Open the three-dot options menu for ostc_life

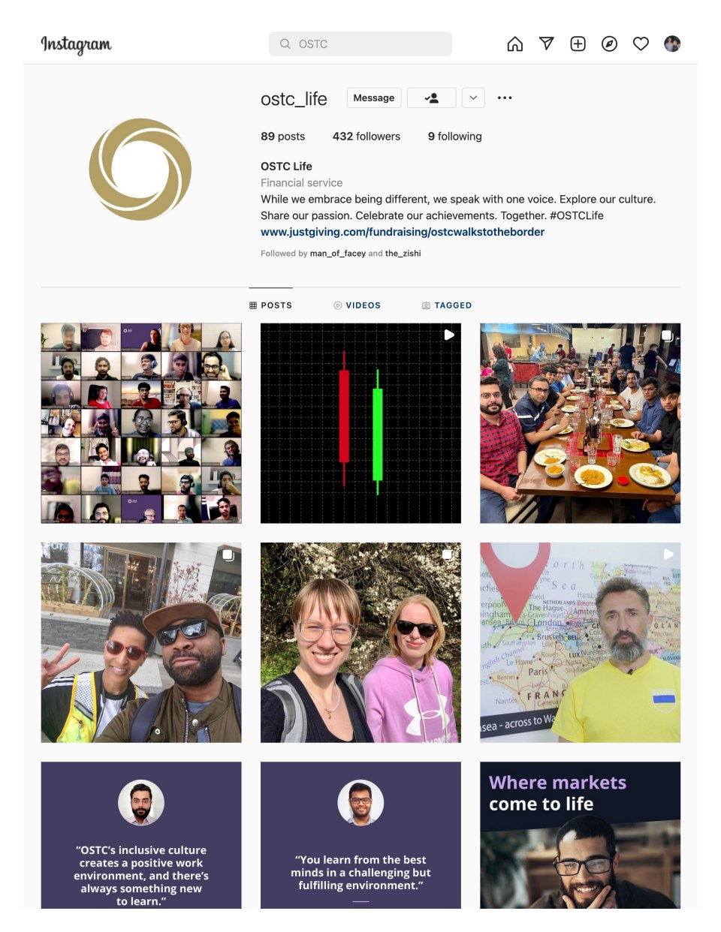pyautogui.click(x=505, y=98)
